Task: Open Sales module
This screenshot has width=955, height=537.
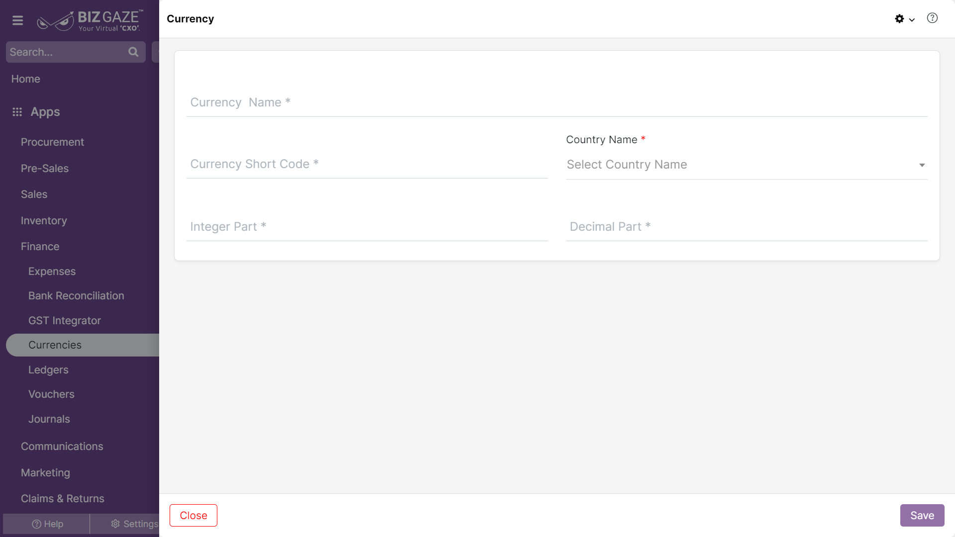Action: point(34,194)
